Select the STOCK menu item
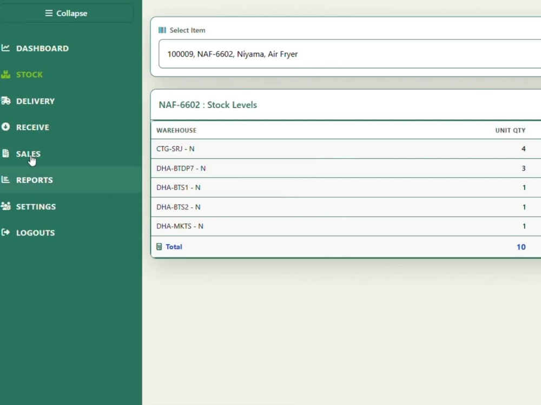The height and width of the screenshot is (405, 541). tap(29, 75)
